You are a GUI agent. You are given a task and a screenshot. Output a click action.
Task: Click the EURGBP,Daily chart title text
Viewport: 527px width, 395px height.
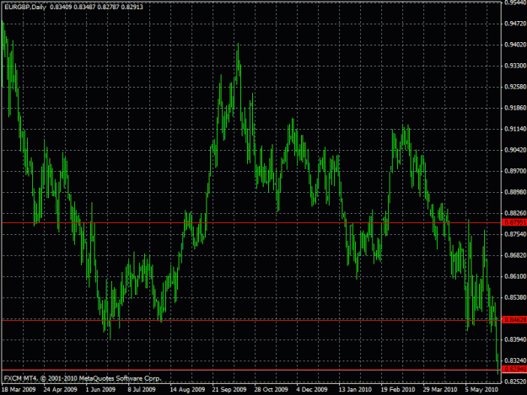[x=25, y=7]
